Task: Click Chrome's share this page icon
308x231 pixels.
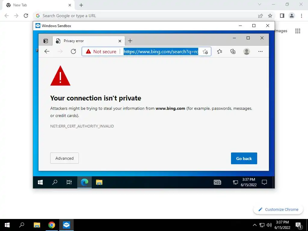Action: 260,16
